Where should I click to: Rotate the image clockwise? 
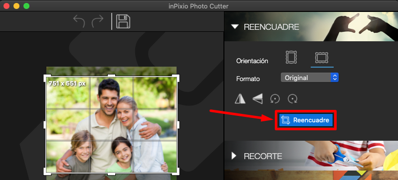(x=292, y=98)
